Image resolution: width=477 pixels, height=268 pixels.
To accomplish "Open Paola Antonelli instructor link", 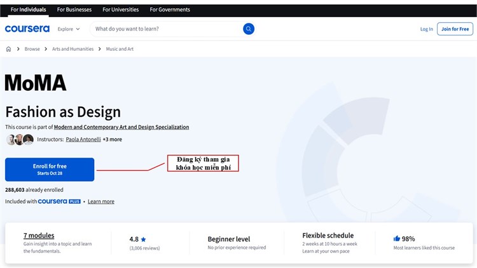I will tap(83, 140).
